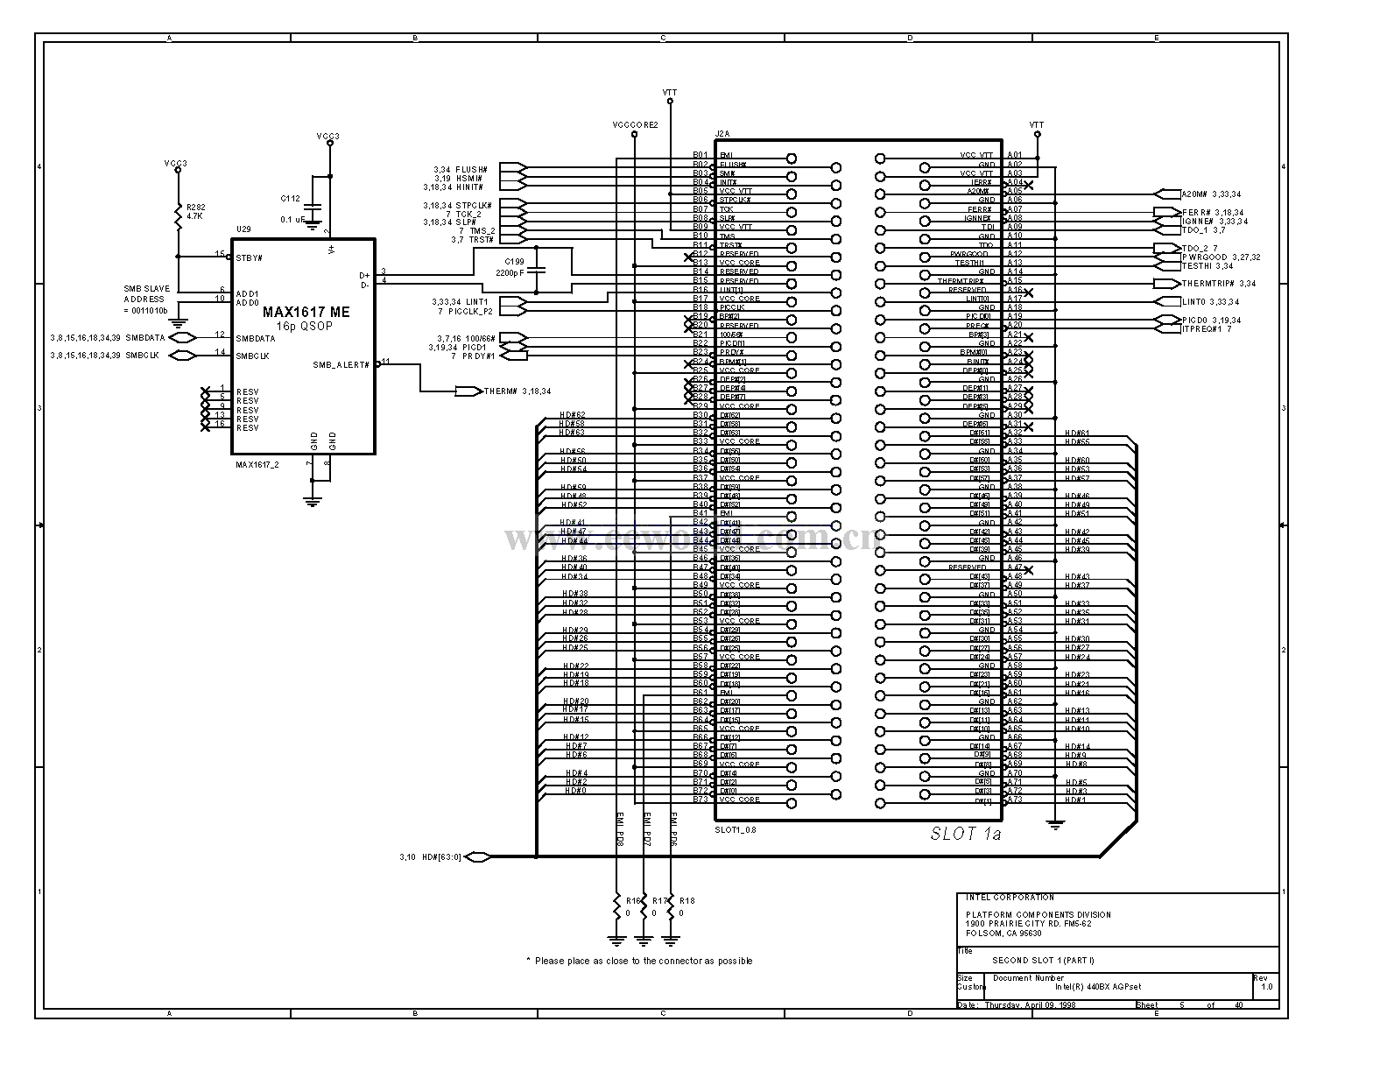Click the SLOT1_0.8 footprint text

tap(736, 828)
